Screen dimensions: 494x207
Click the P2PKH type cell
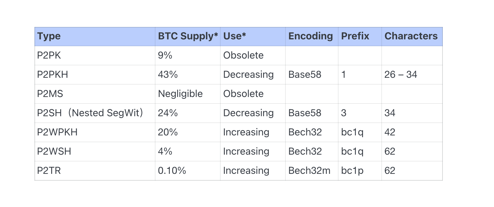(x=52, y=75)
